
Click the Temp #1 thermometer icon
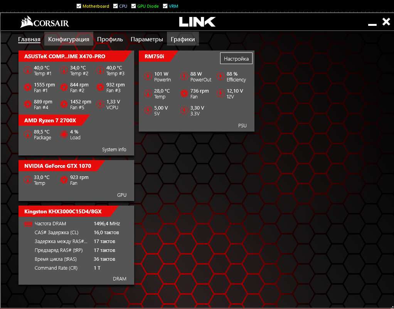(28, 70)
